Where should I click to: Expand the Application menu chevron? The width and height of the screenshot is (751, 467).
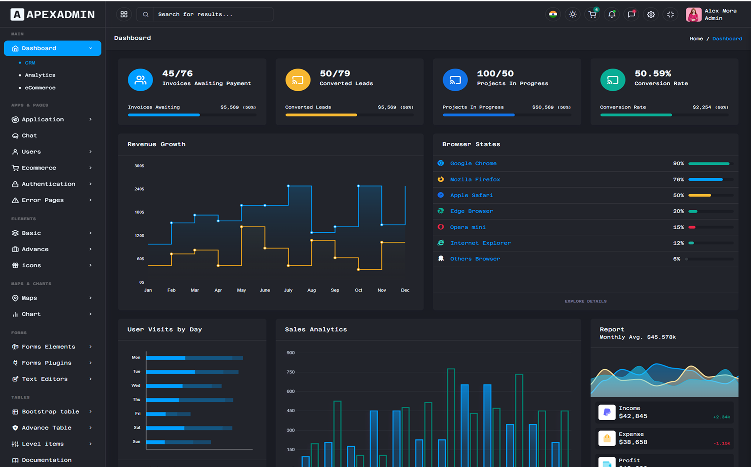click(91, 119)
